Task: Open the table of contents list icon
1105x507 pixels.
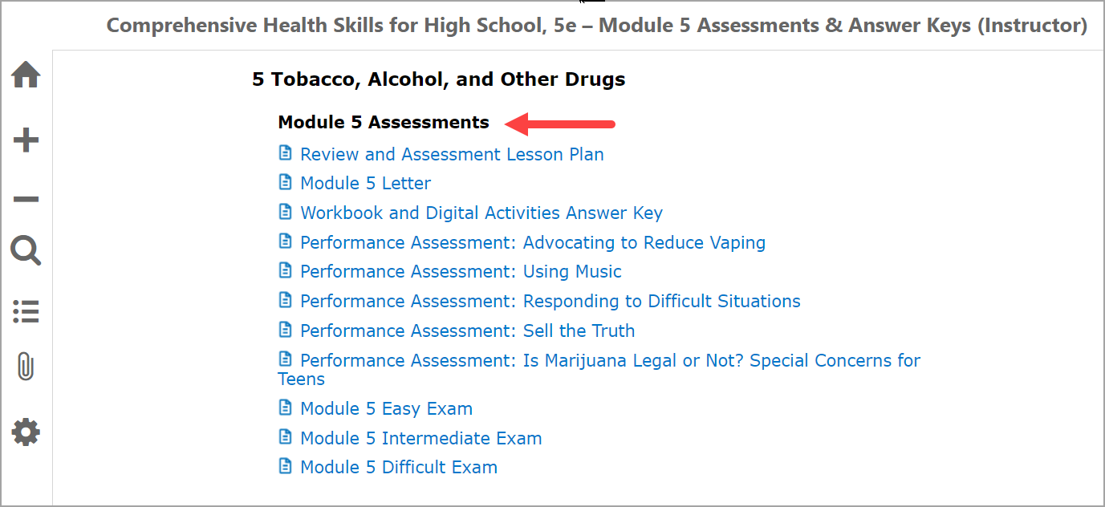Action: [26, 311]
